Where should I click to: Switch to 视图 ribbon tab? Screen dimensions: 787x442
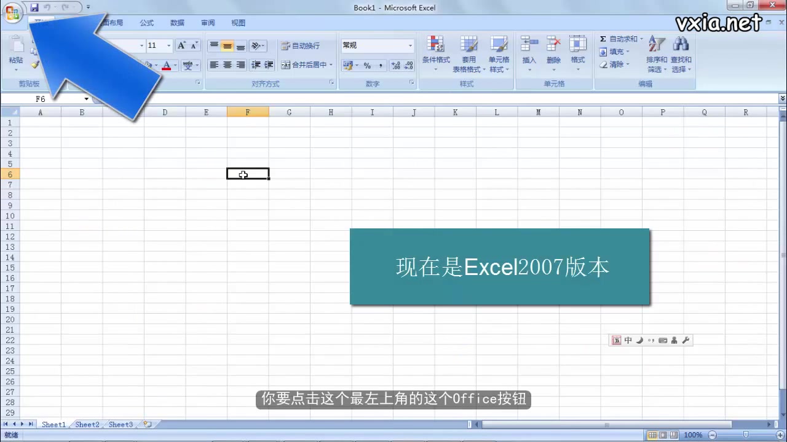238,23
